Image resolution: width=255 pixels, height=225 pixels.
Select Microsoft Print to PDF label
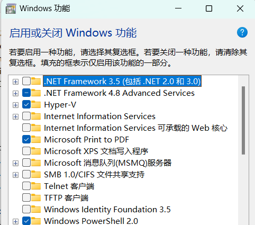(86, 140)
